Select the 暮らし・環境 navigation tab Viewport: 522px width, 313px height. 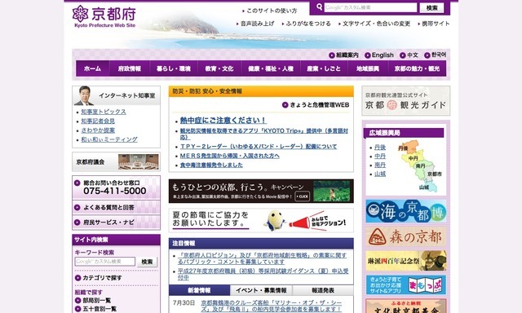tap(174, 68)
